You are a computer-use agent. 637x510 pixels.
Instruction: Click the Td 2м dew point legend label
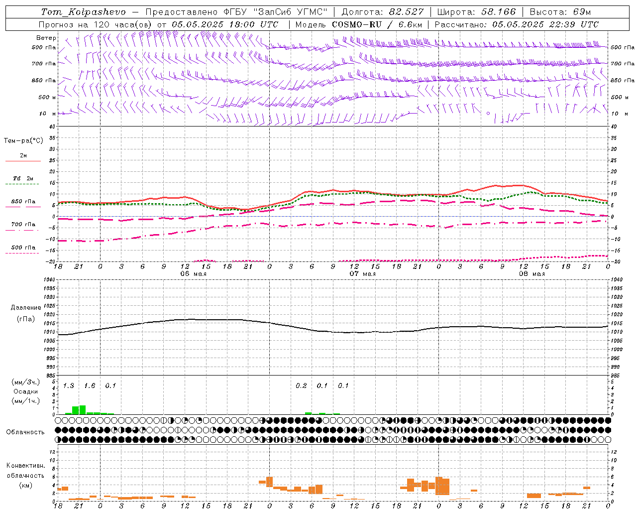[x=23, y=178]
